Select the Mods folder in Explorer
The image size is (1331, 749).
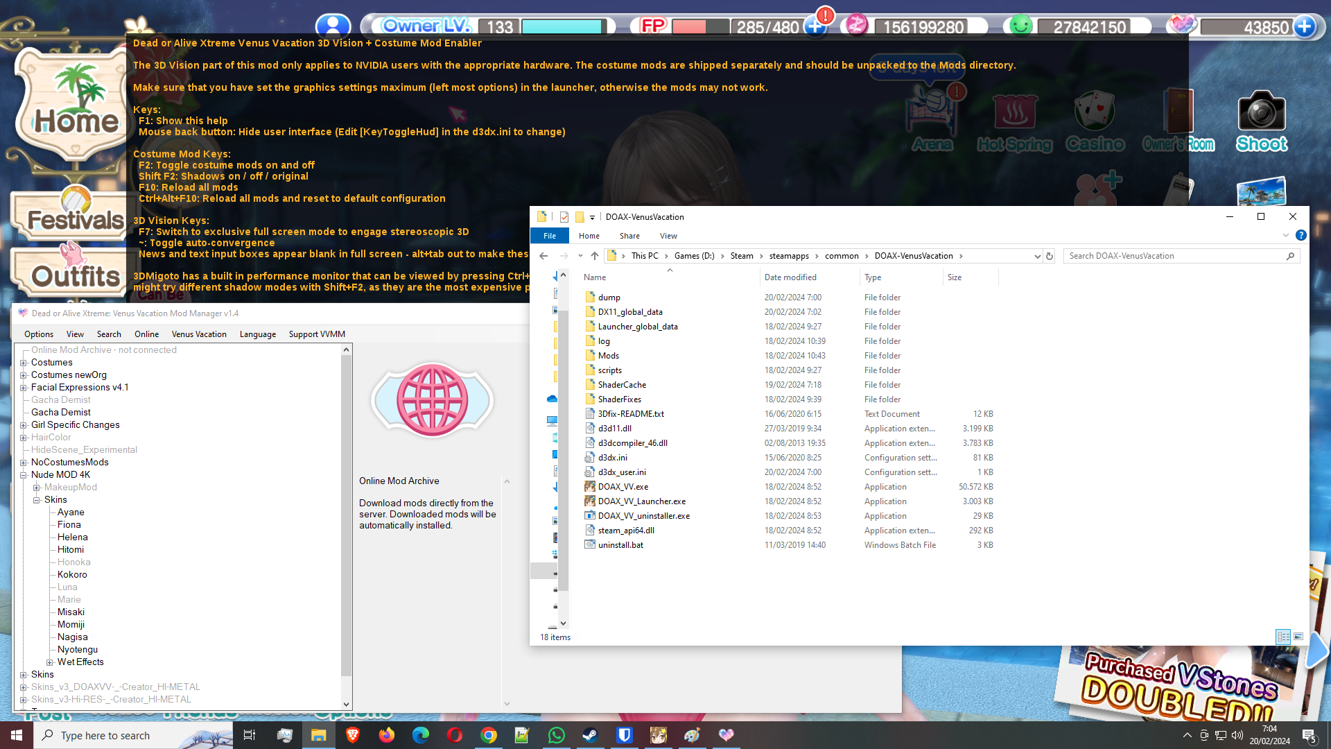click(x=608, y=356)
